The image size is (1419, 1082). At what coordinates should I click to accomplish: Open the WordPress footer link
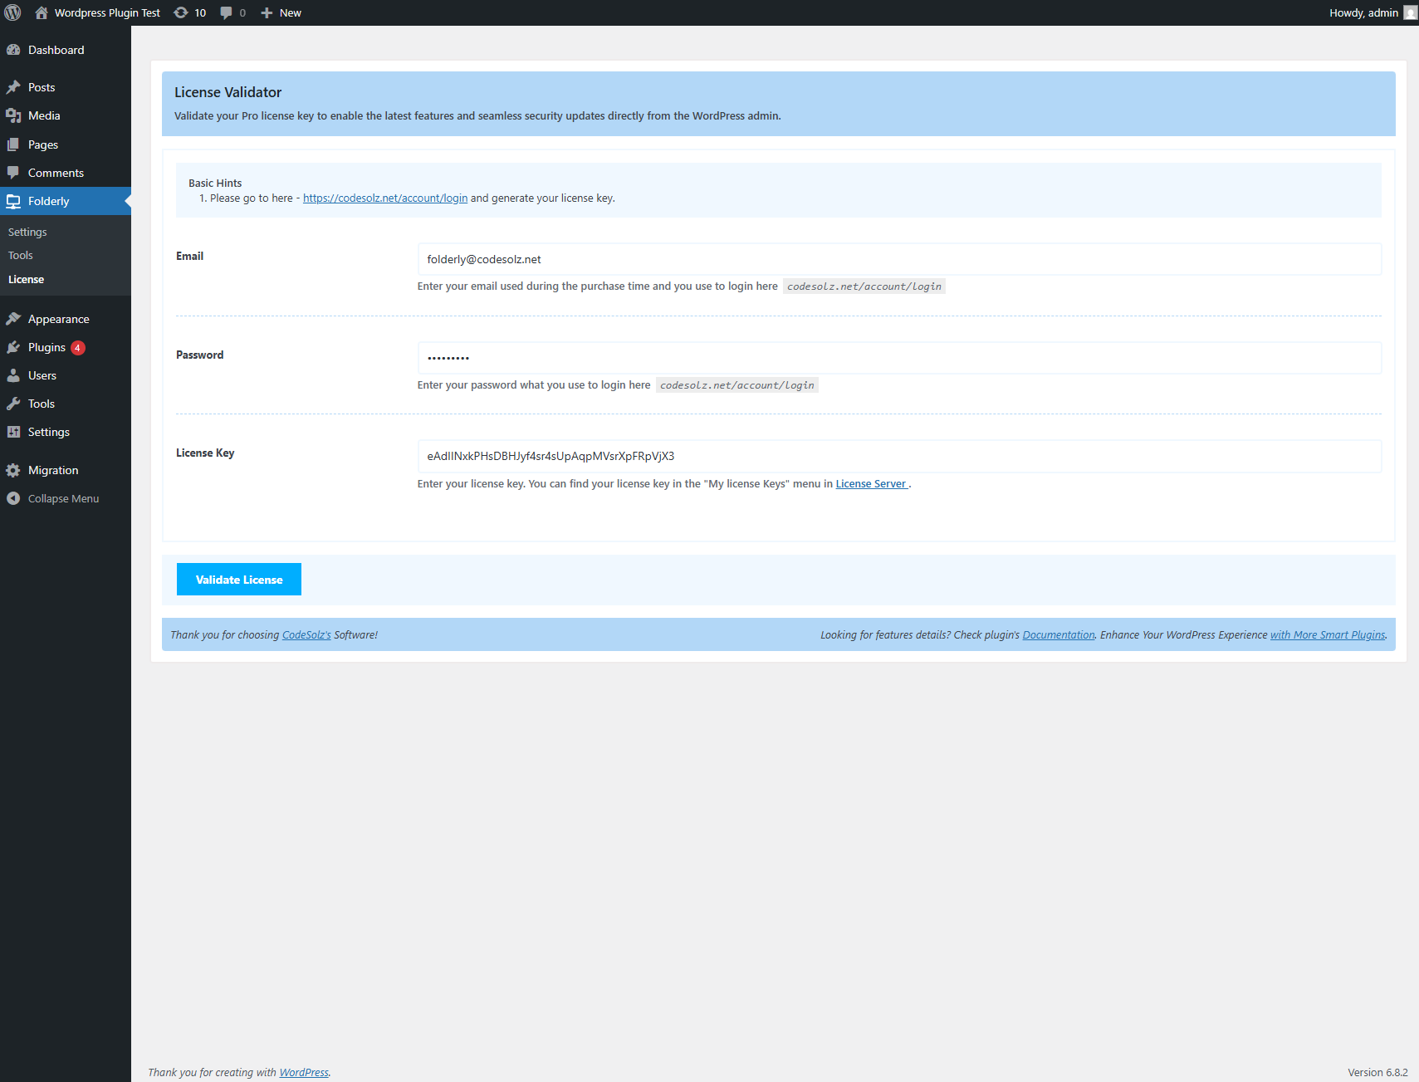[304, 1072]
